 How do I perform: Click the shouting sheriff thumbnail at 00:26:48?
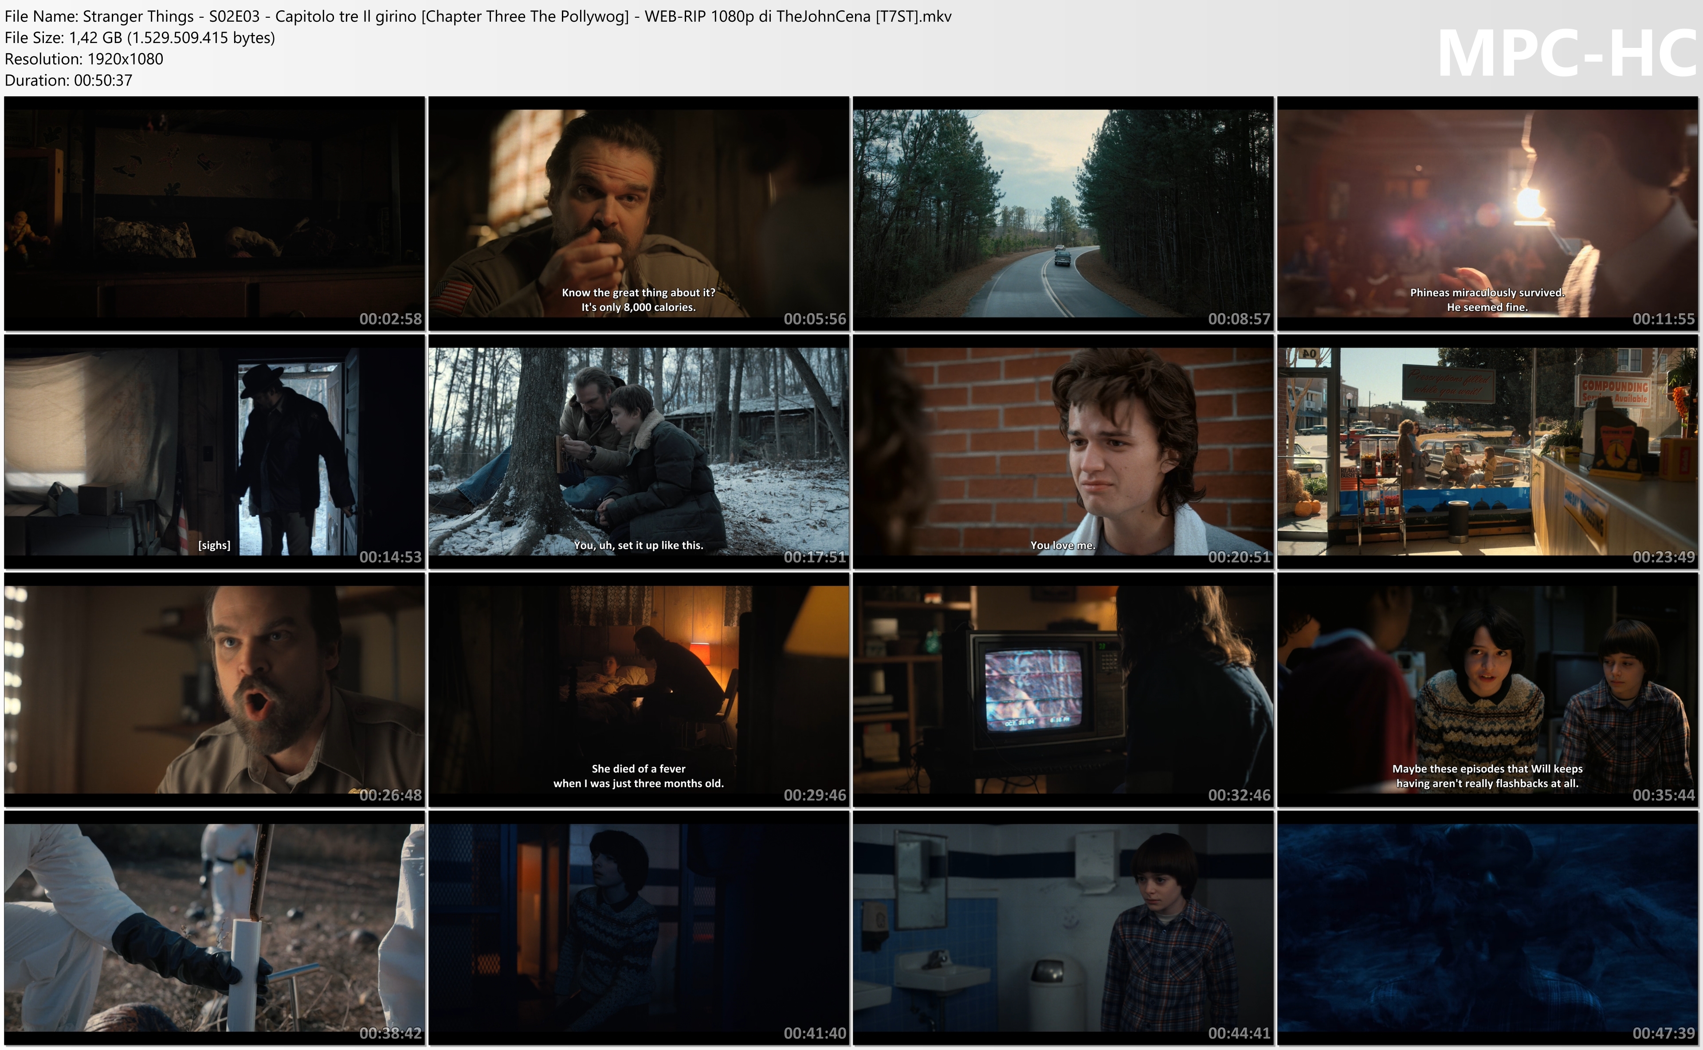click(x=214, y=689)
